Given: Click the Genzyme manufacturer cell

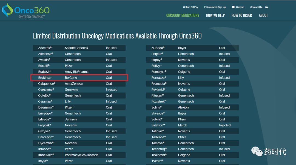Looking at the screenshot, I should pyautogui.click(x=71, y=90).
